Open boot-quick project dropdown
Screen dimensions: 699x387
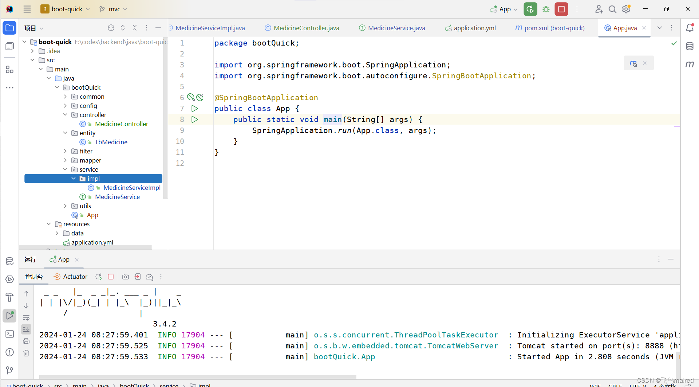pyautogui.click(x=66, y=9)
